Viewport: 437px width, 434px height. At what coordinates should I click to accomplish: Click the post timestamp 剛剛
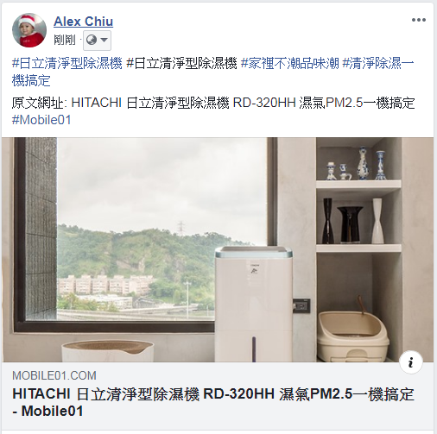[x=65, y=40]
